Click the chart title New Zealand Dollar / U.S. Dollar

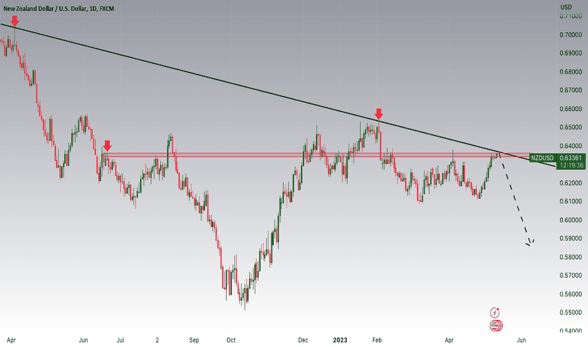tap(45, 8)
